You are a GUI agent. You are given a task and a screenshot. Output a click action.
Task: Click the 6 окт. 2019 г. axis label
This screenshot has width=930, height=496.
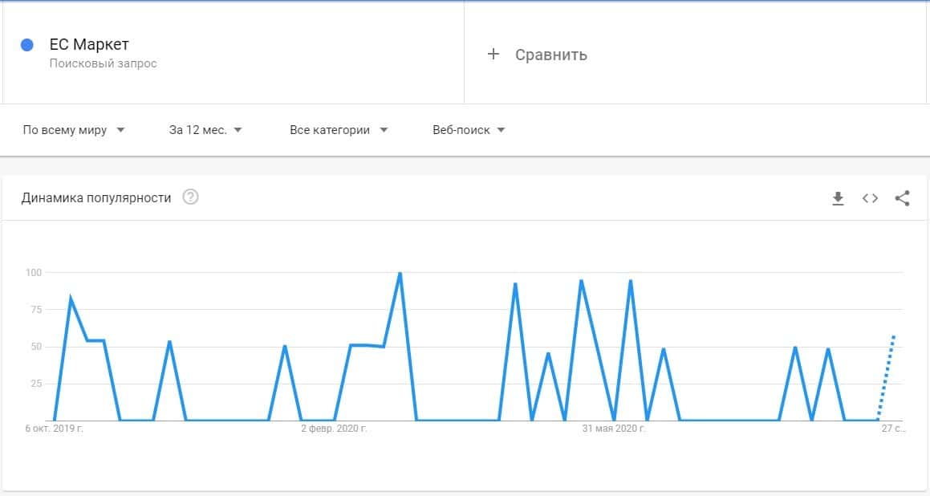pyautogui.click(x=55, y=429)
